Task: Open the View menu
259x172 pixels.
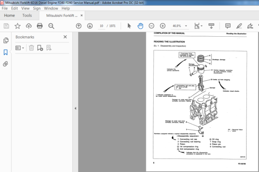Action: 25,8
